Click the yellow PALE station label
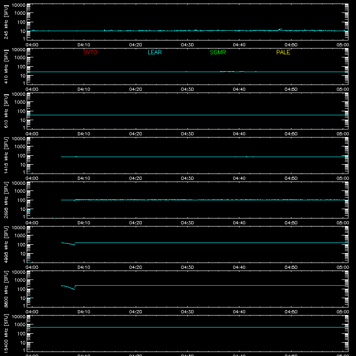The height and width of the screenshot is (356, 356). point(283,52)
